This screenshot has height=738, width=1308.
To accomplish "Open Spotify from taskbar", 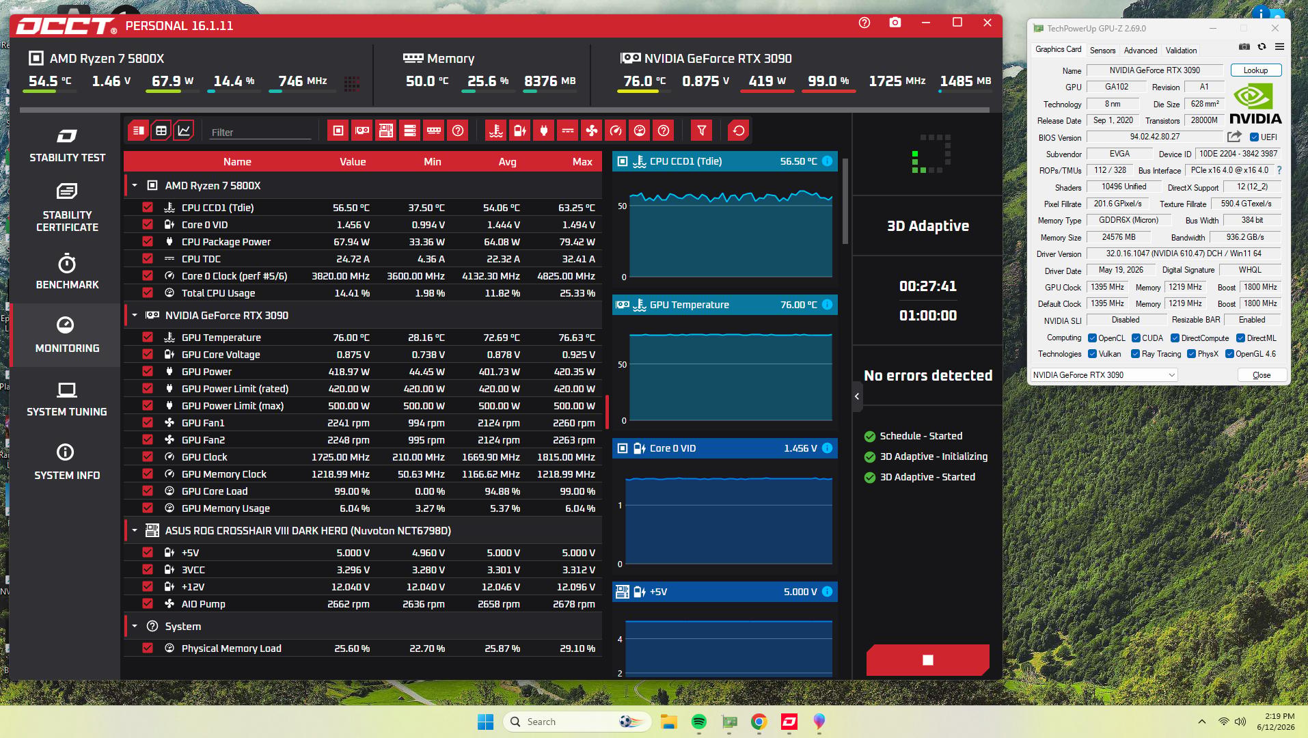I will click(x=698, y=722).
